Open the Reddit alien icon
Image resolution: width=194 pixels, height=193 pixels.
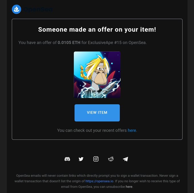click(111, 159)
